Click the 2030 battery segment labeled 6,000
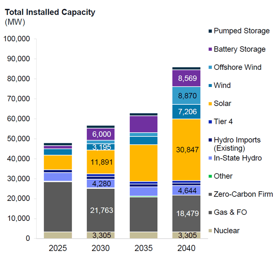 [x=101, y=134]
